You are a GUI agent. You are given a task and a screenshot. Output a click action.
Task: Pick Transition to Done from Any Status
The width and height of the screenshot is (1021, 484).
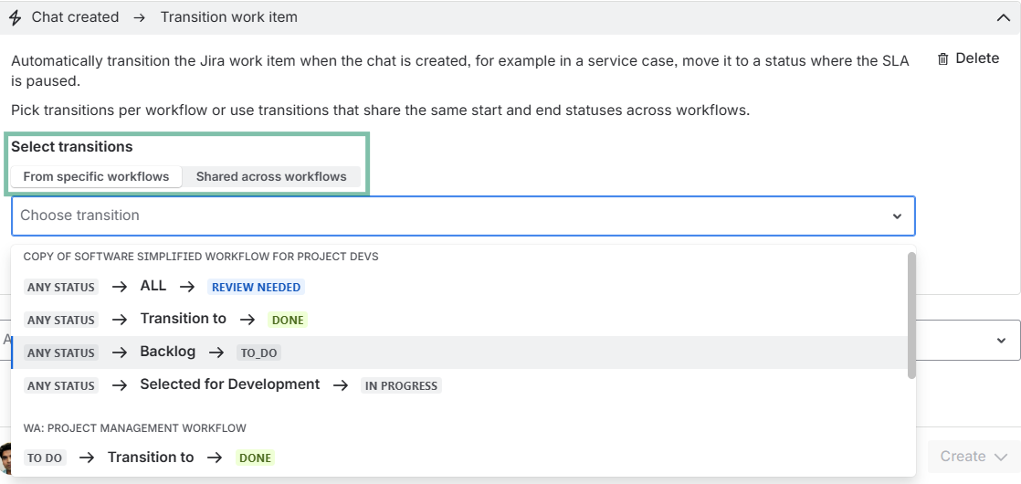coord(183,320)
